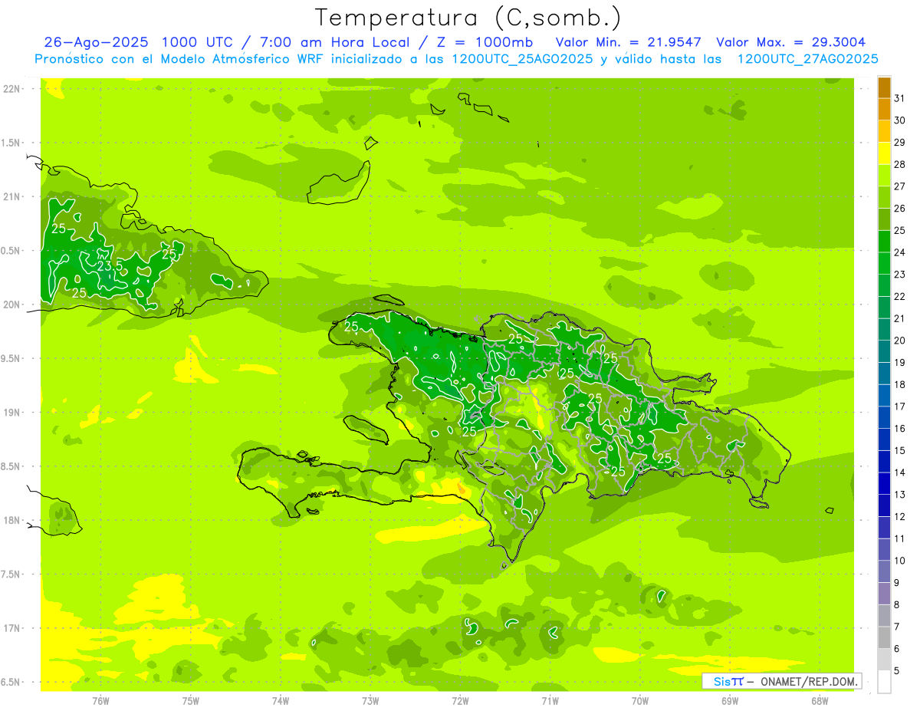Pick the lime legend swatch between 27 and 28
The image size is (920, 711).
(884, 176)
